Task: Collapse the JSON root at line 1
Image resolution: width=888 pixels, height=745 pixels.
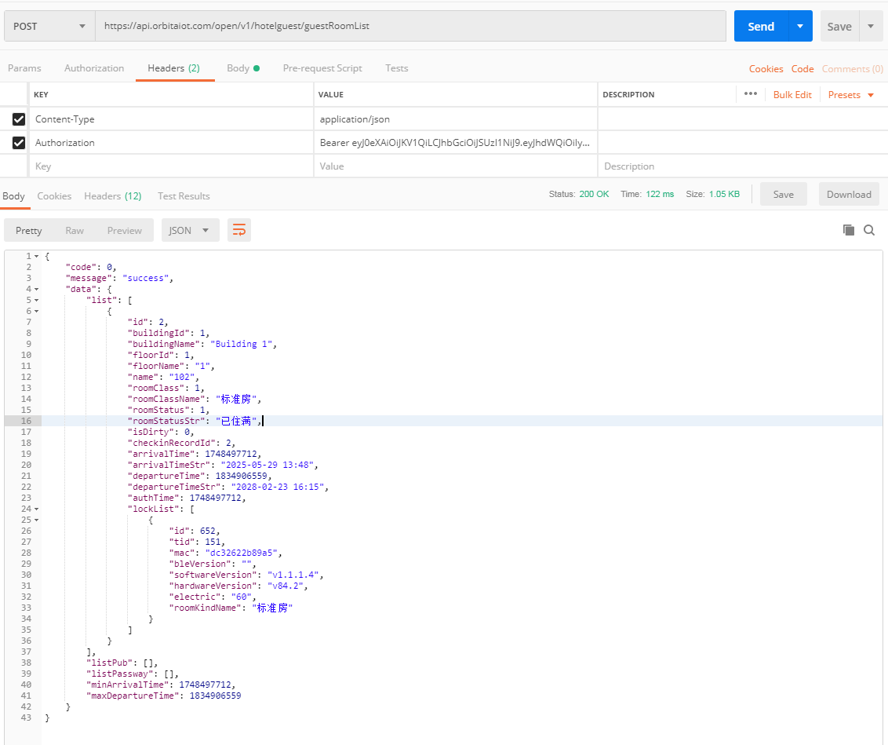Action: pyautogui.click(x=36, y=257)
